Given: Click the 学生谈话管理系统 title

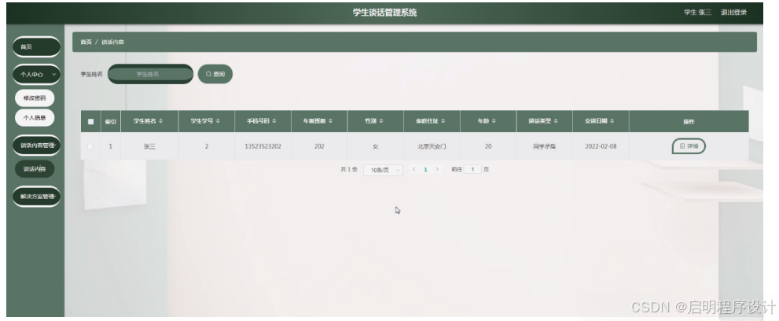Looking at the screenshot, I should (x=385, y=13).
